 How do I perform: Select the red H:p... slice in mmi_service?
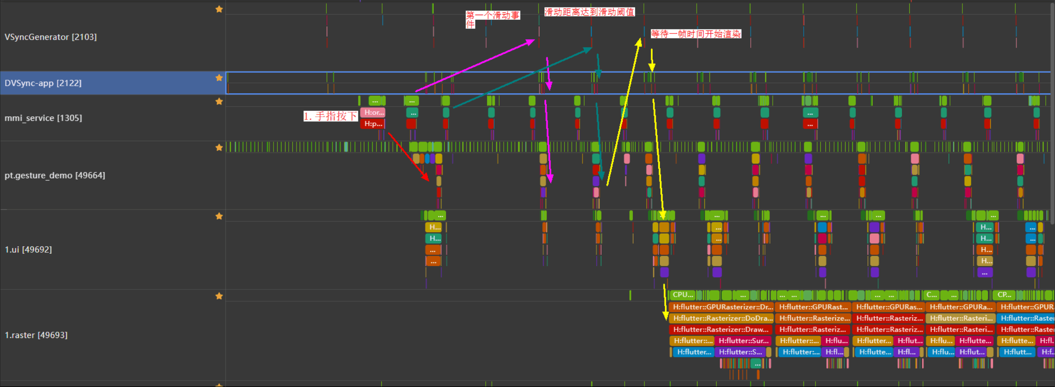[x=373, y=124]
